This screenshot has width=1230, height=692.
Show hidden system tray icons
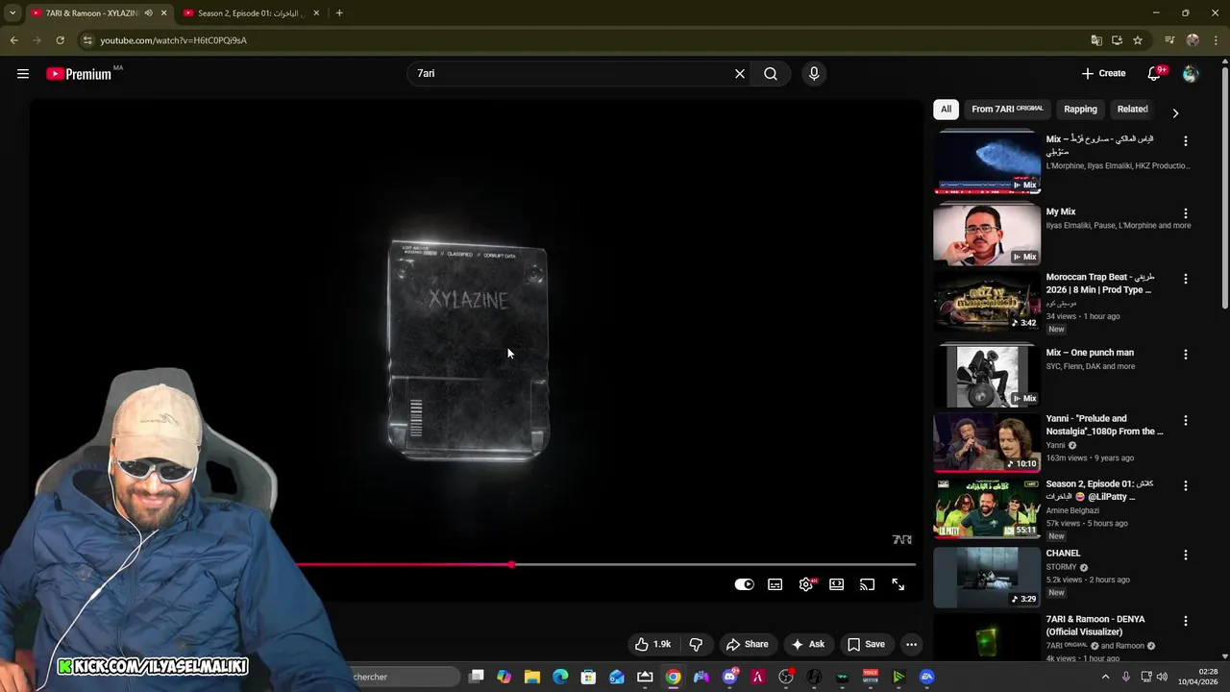click(x=1105, y=677)
